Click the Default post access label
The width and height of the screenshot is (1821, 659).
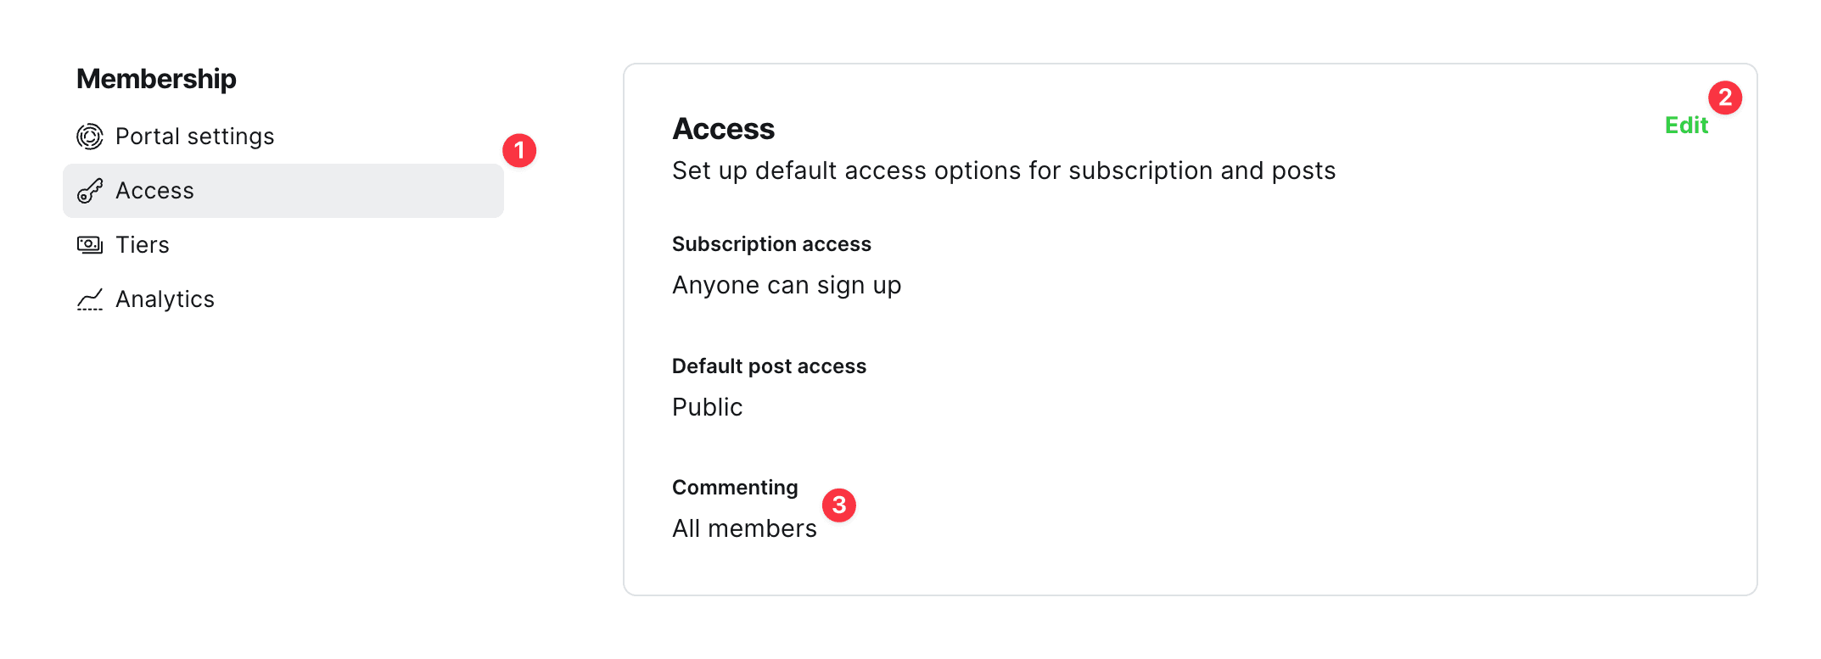[769, 366]
